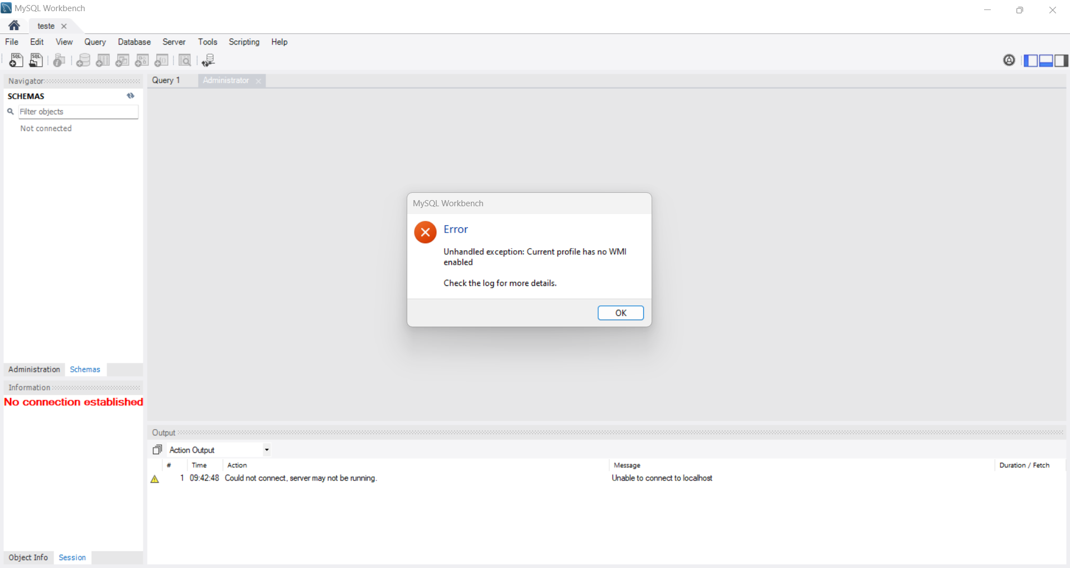The width and height of the screenshot is (1070, 568).
Task: Click the Duration / Fetch column header
Action: [x=1024, y=465]
